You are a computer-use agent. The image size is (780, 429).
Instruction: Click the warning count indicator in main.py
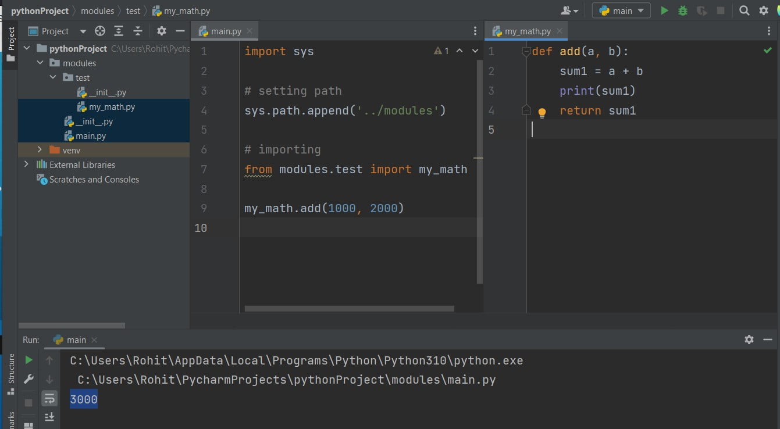[442, 51]
